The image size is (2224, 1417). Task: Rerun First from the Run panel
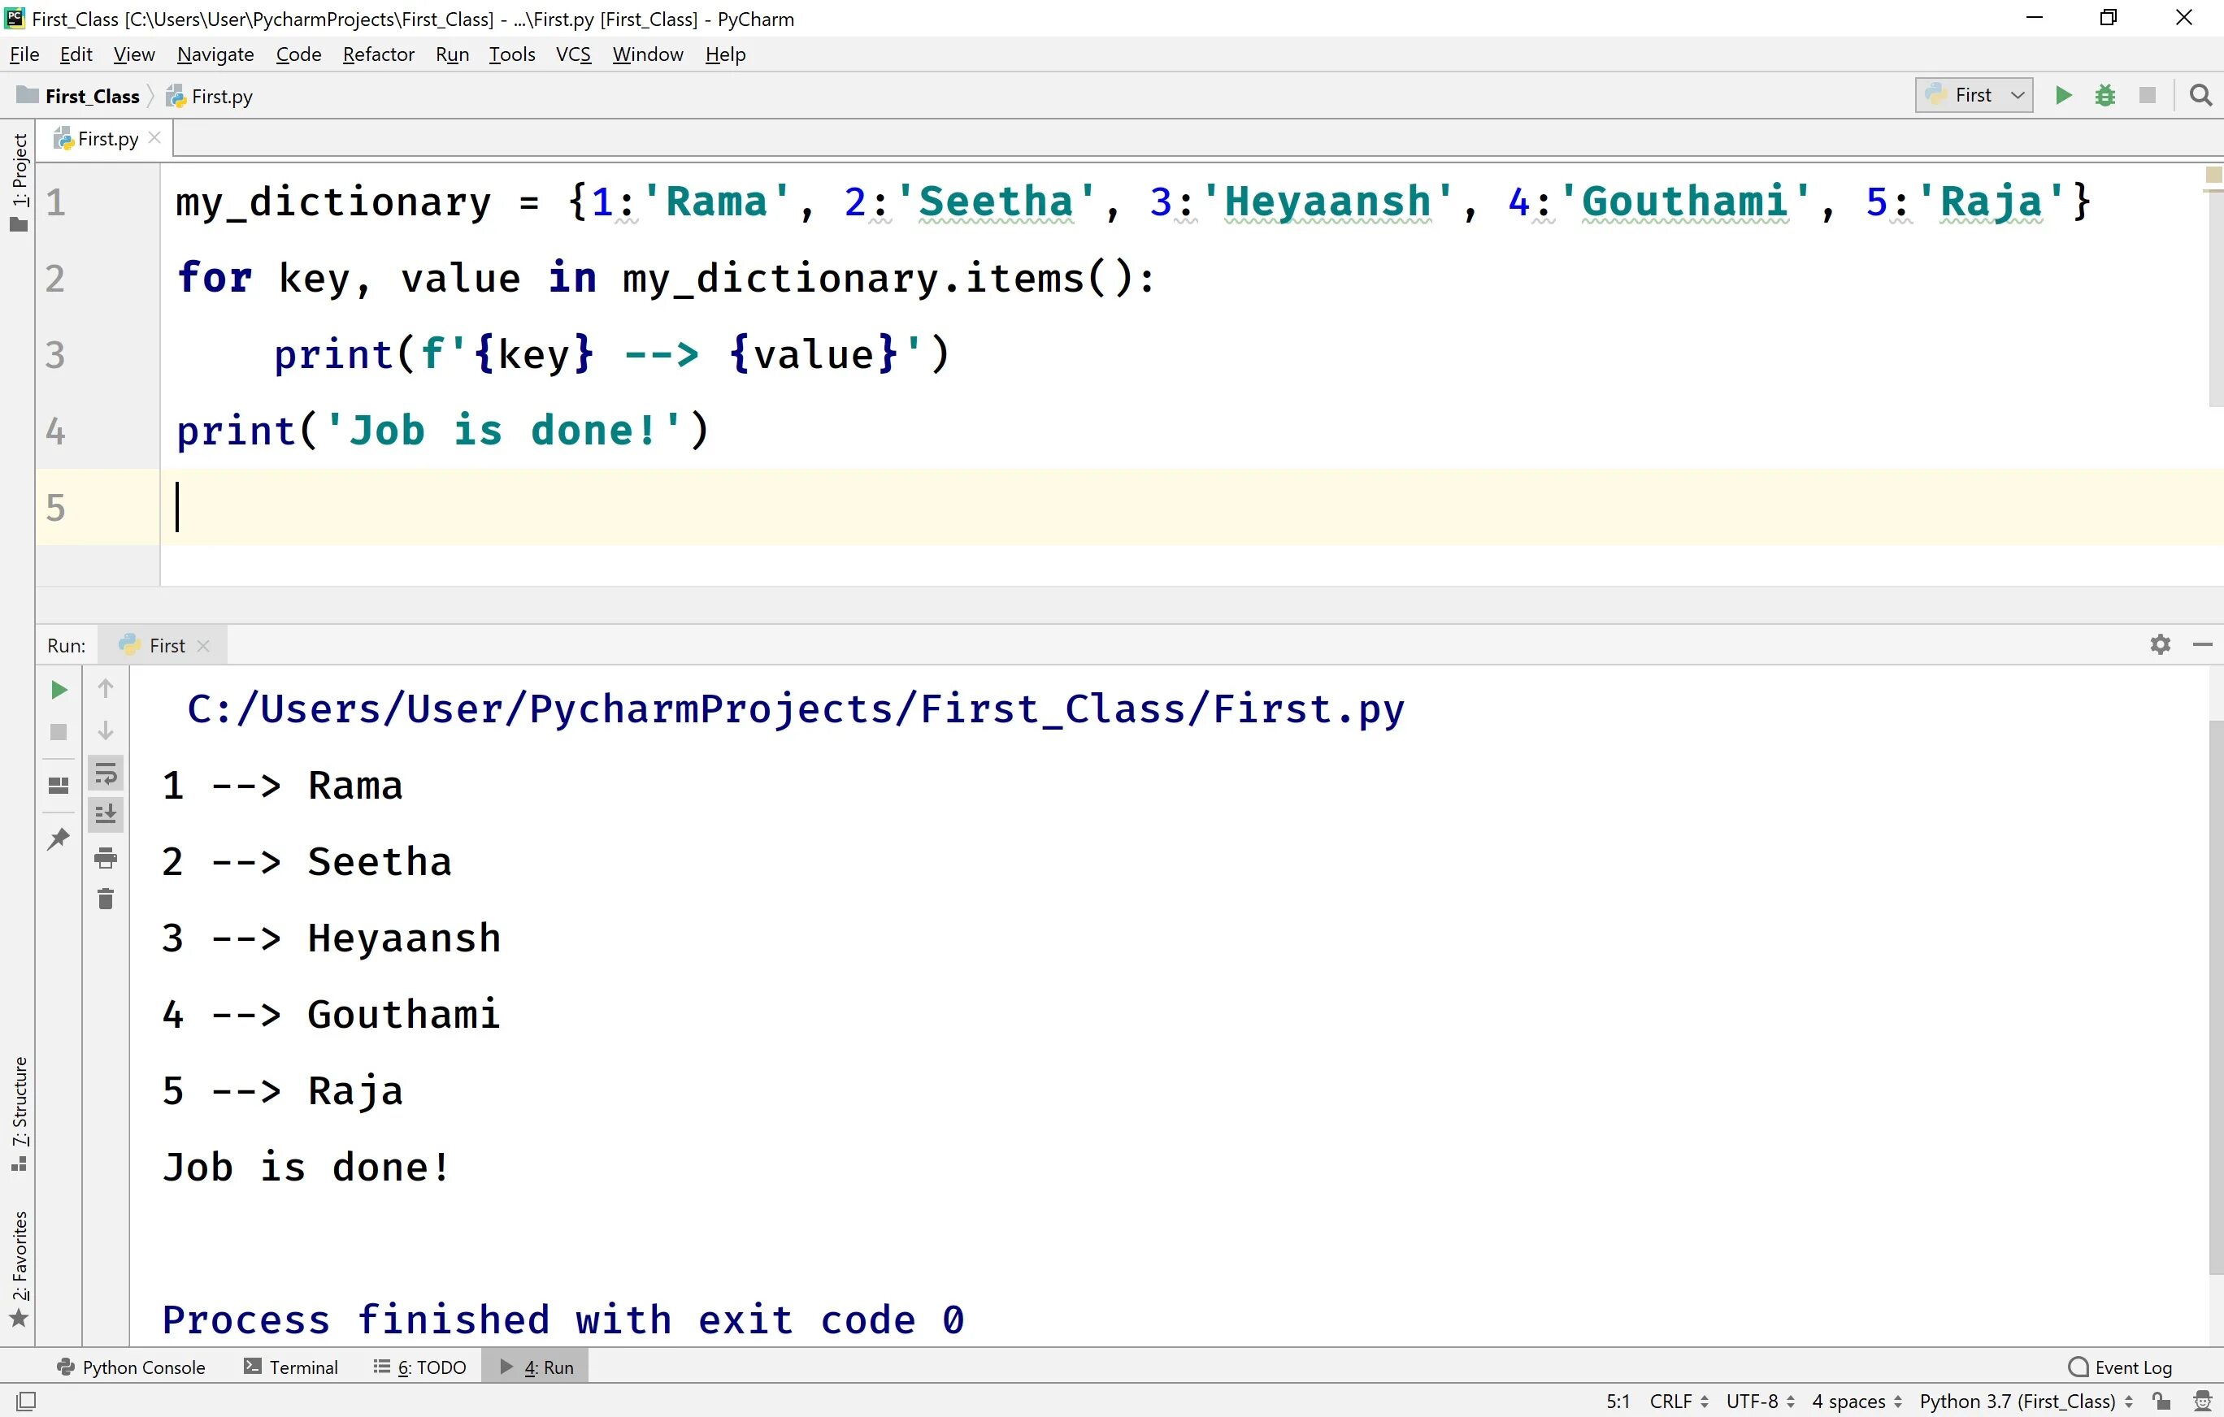(59, 690)
